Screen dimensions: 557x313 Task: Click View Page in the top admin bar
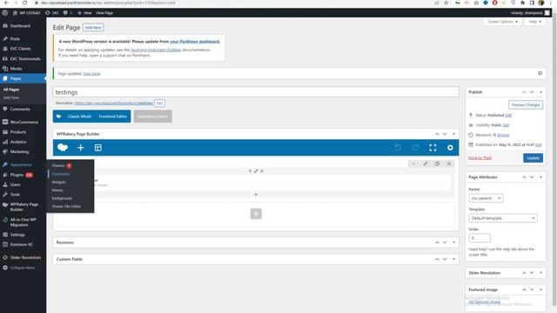pos(104,13)
